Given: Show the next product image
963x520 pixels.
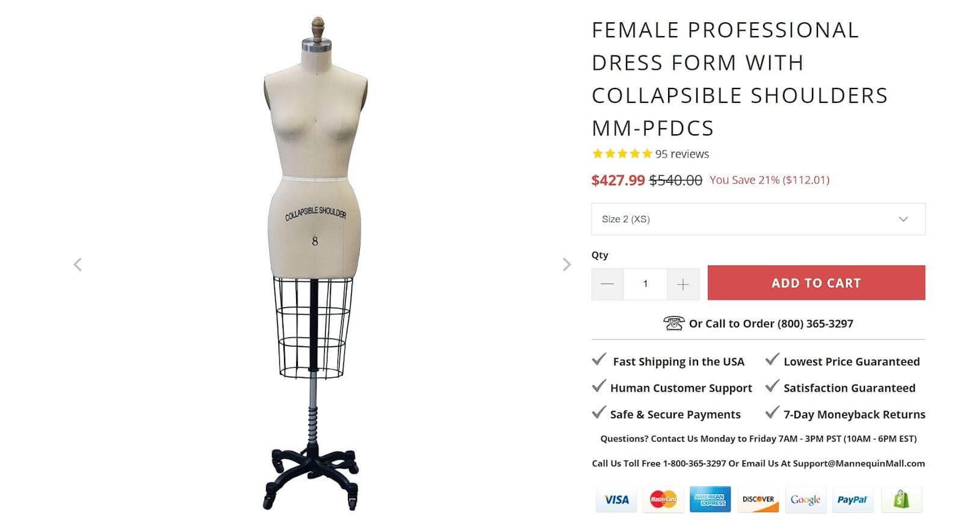Looking at the screenshot, I should 566,265.
